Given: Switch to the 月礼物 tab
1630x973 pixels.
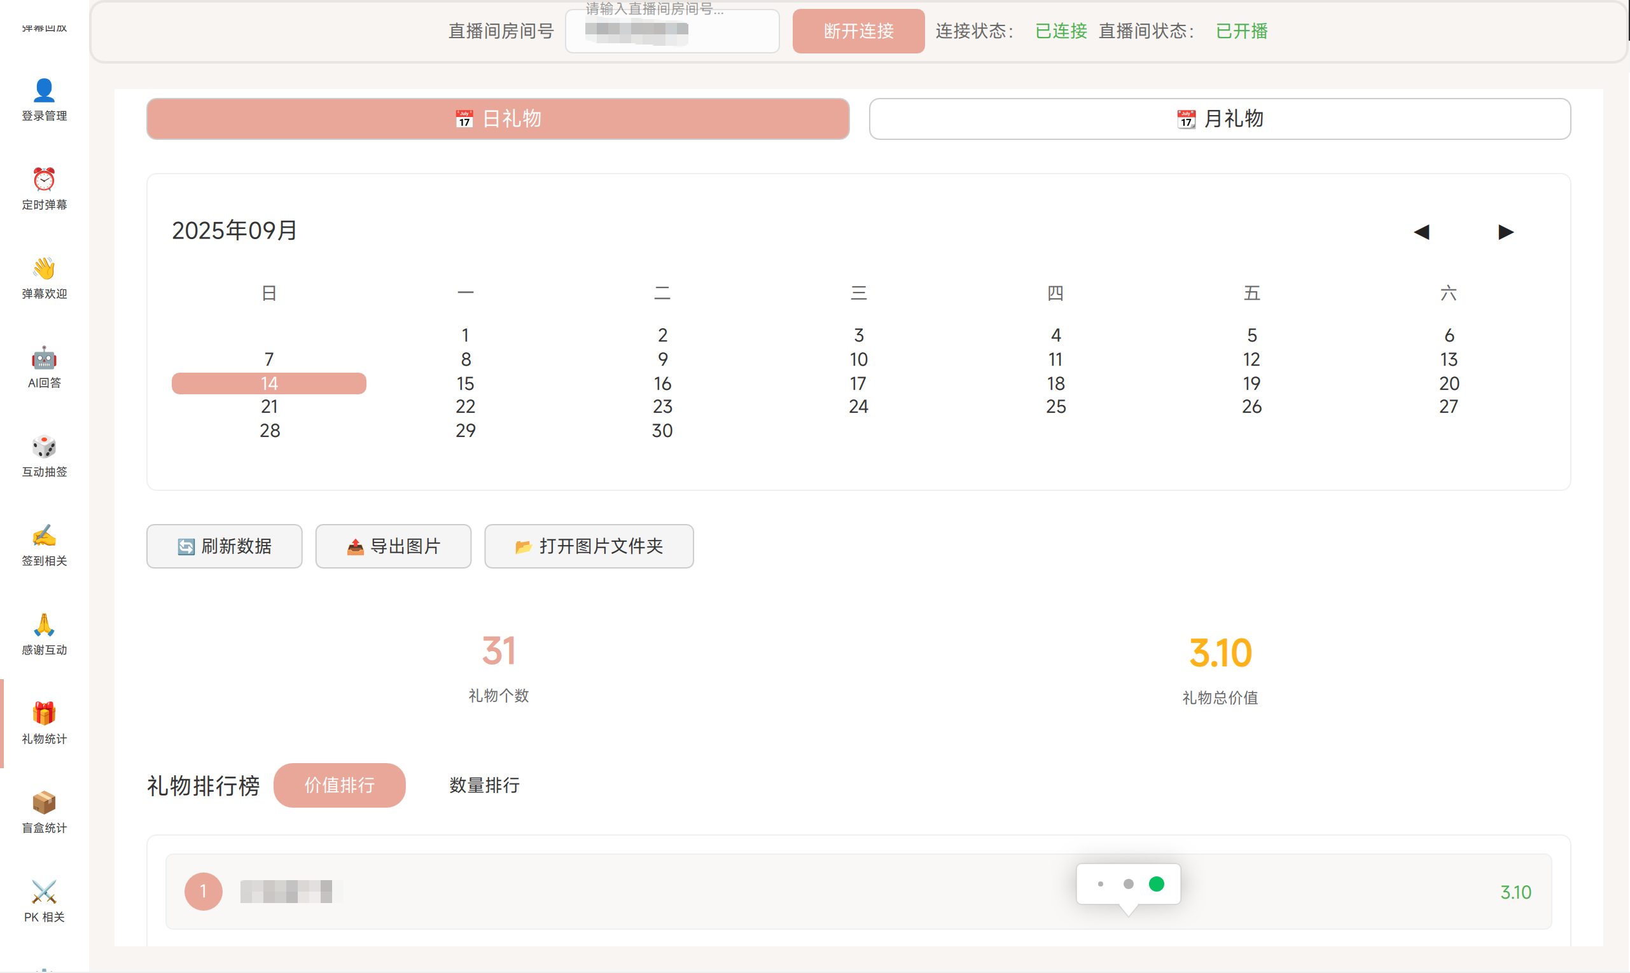Looking at the screenshot, I should [1220, 119].
